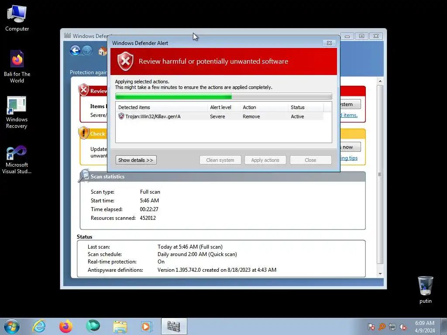Click the Daily around 2:00 AM schedule text

197,254
